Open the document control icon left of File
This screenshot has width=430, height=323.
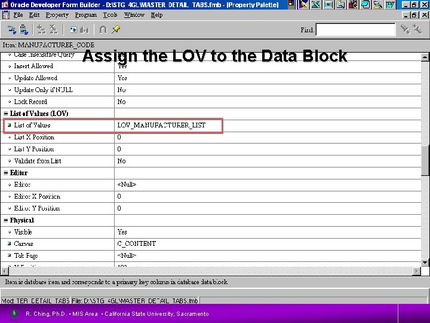point(6,15)
